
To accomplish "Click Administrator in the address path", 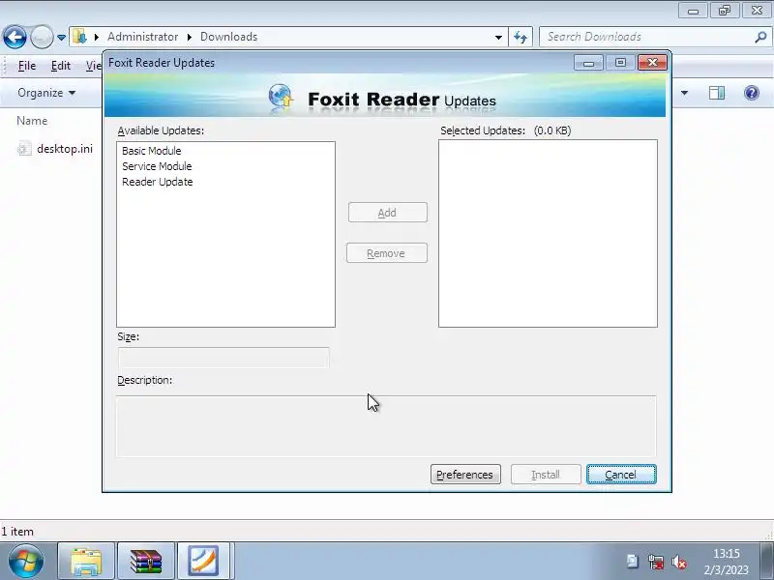I will [x=142, y=37].
